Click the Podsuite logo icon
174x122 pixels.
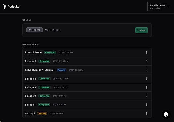point(5,6)
